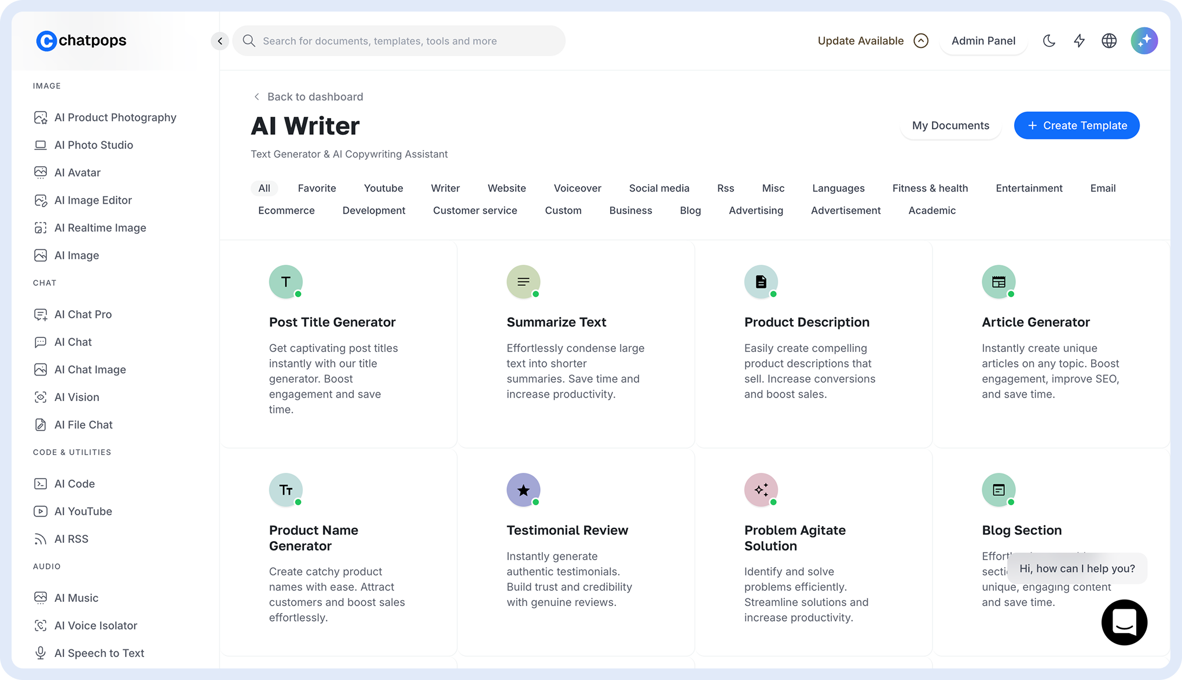Filter templates by the Ecommerce tab
Viewport: 1182px width, 680px height.
click(287, 211)
